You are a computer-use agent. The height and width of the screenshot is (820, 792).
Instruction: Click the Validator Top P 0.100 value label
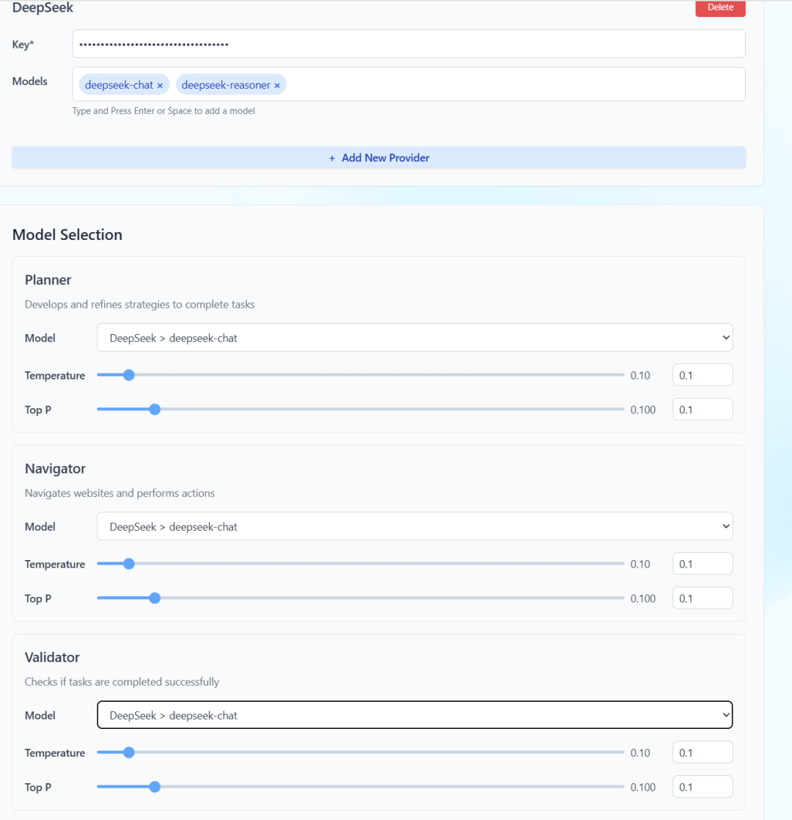[642, 788]
